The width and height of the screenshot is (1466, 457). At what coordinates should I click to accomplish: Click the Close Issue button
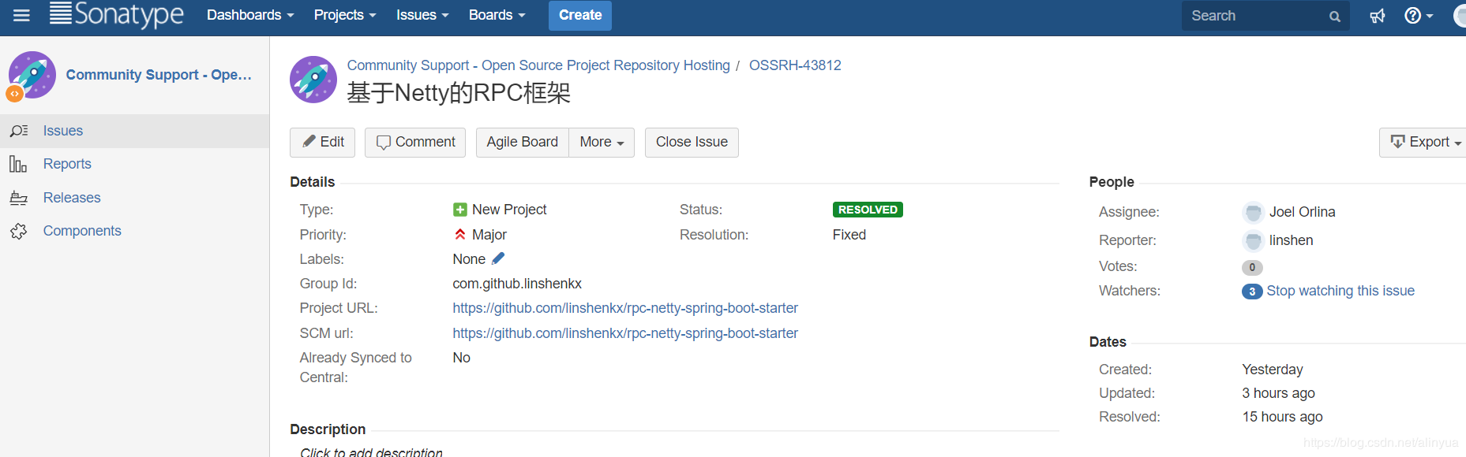pyautogui.click(x=692, y=142)
